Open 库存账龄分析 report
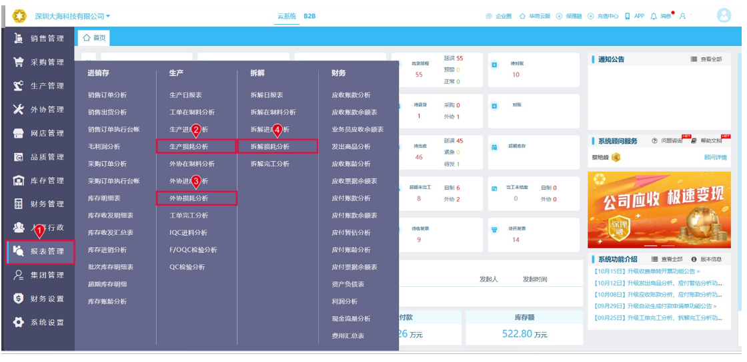Screen dimensions: 747x362 pyautogui.click(x=107, y=301)
